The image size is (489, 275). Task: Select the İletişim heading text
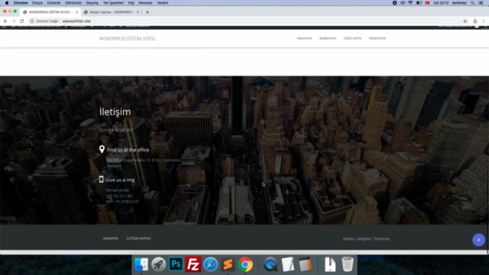click(x=115, y=112)
